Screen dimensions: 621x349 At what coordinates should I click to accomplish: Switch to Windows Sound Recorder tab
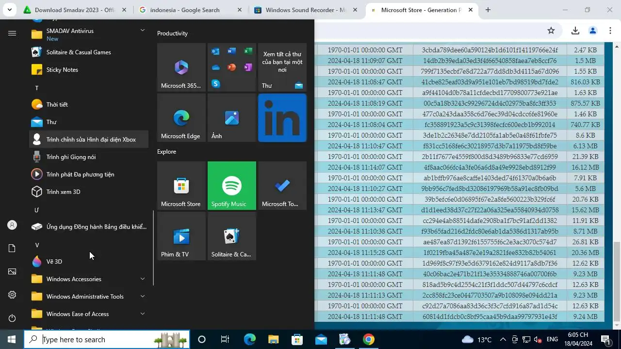[305, 10]
